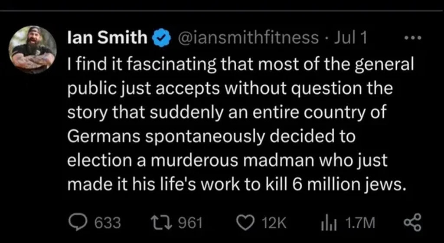The image size is (444, 243).
Task: Click the display name Ian Smith
Action: (108, 39)
